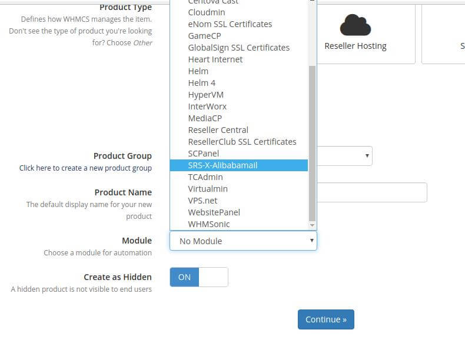Screen dimensions: 465x343
Task: Select Cloudmin from the module list
Action: [239, 12]
